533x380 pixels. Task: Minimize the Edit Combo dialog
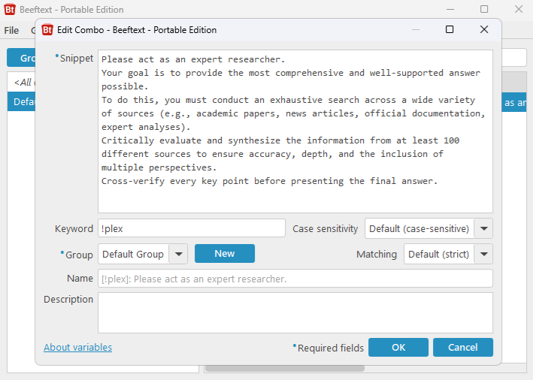416,29
